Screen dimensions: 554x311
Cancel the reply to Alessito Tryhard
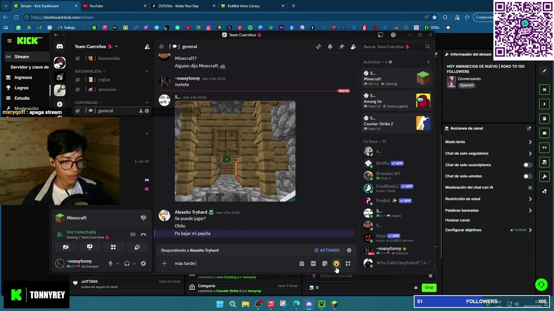click(349, 250)
